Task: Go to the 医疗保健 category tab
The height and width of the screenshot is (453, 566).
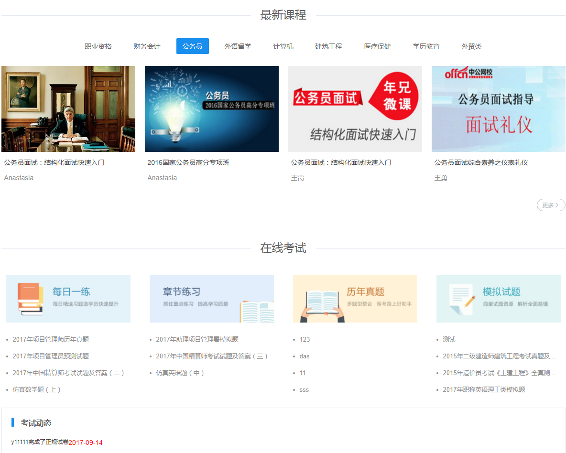Action: point(377,46)
